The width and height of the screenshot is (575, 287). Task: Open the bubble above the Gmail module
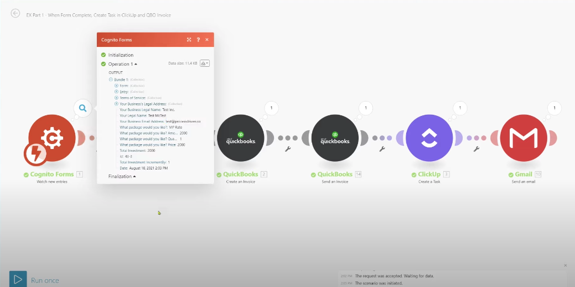point(555,108)
